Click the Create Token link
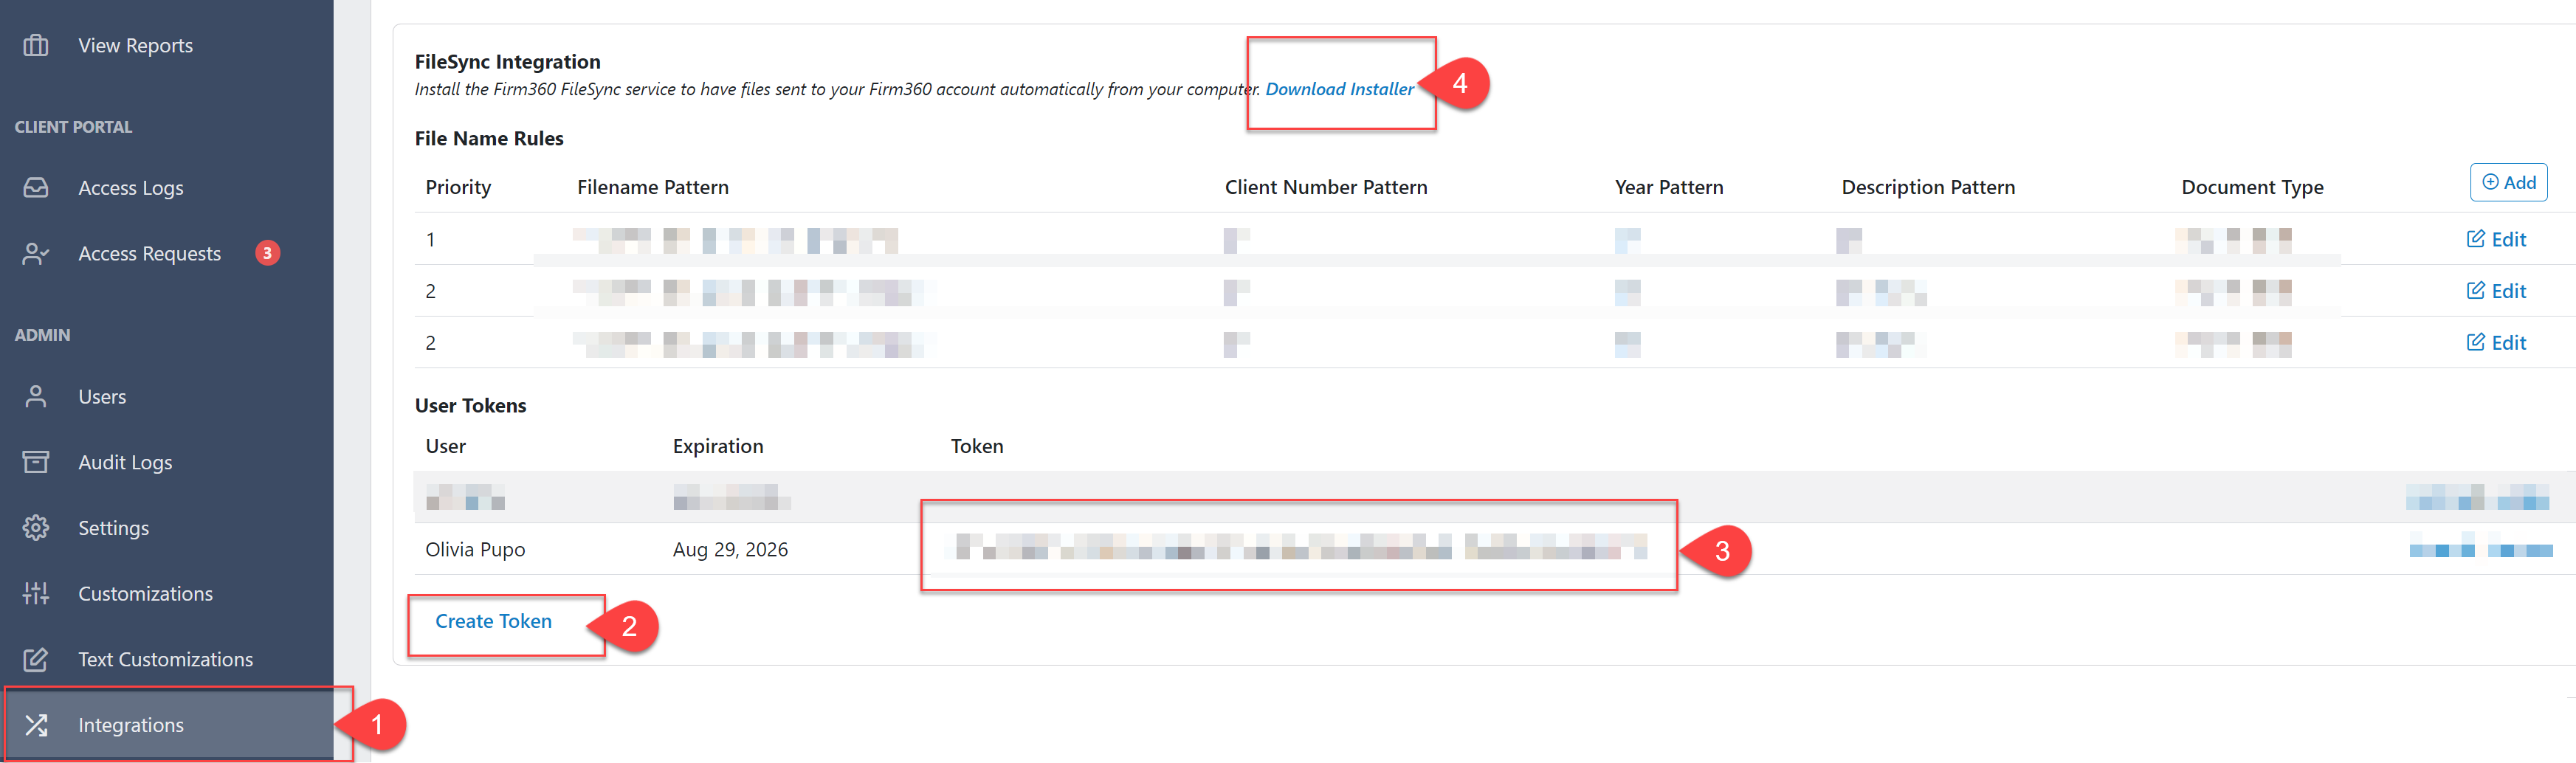2576x763 pixels. click(493, 621)
